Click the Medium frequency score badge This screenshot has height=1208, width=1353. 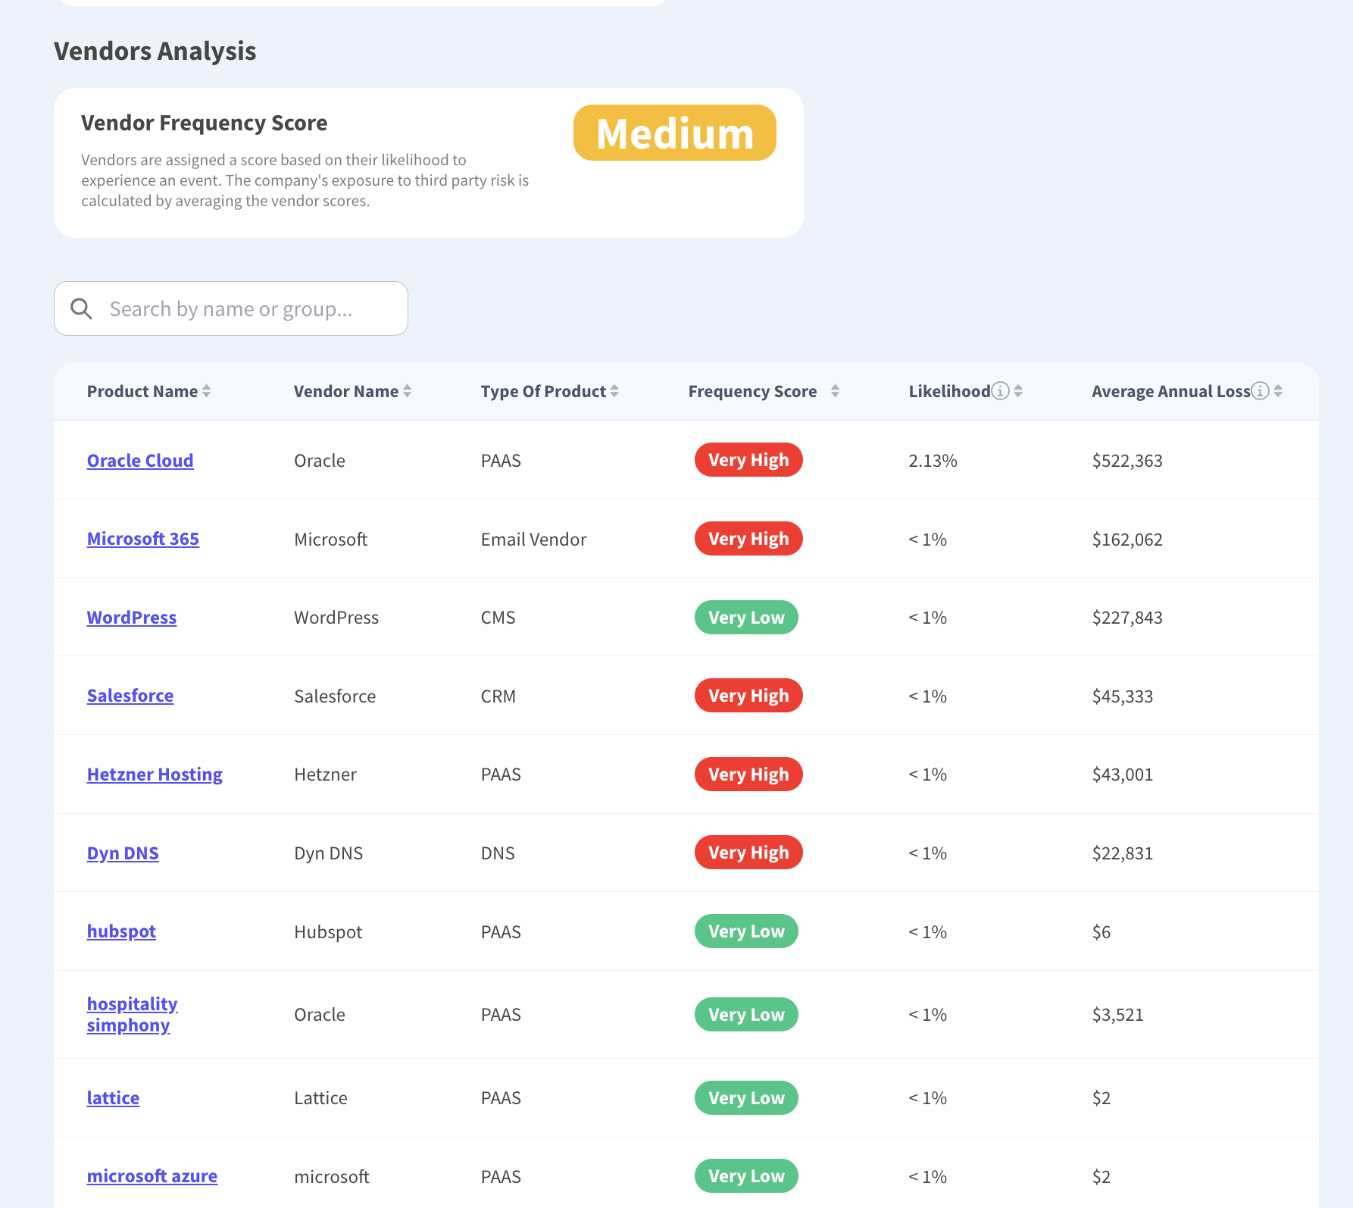[675, 133]
